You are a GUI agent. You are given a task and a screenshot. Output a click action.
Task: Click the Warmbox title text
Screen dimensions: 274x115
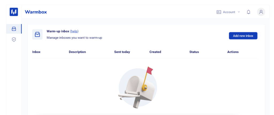click(x=36, y=12)
